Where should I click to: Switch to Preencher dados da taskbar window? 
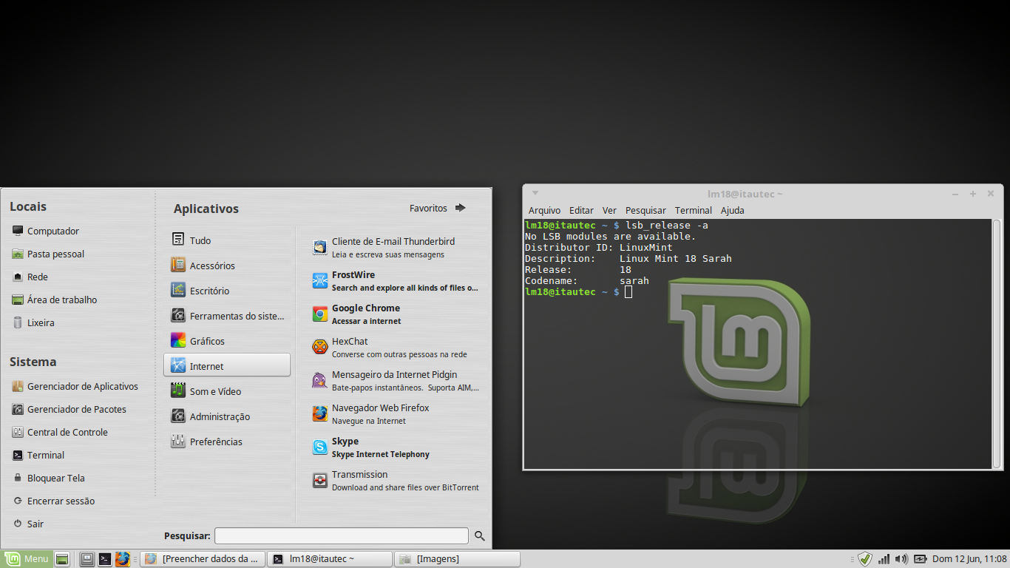point(202,559)
